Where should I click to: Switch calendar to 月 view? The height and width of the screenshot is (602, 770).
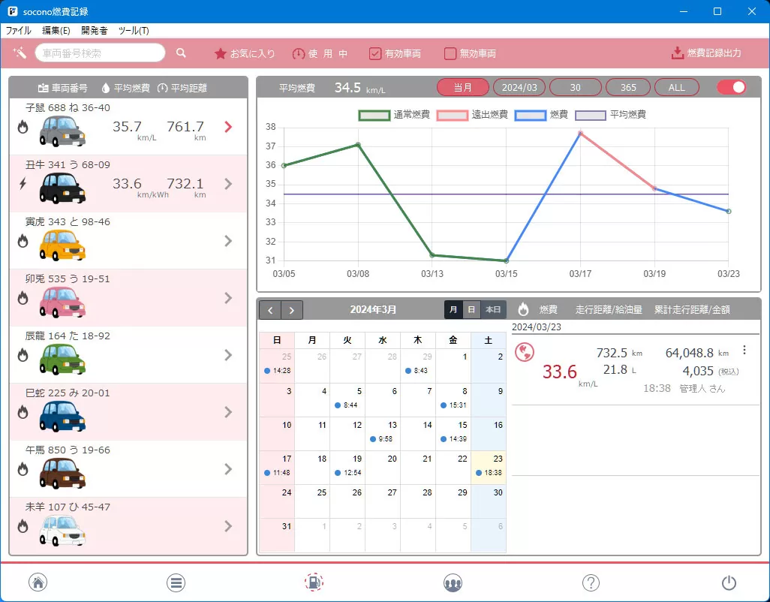[x=454, y=309]
